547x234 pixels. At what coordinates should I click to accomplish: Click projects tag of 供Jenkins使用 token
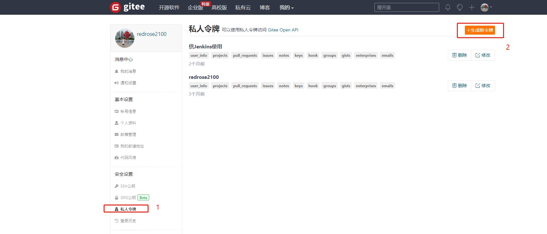point(220,55)
